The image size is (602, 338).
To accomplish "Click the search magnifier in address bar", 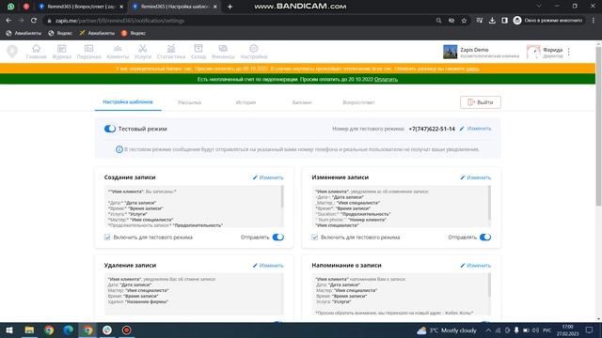I will (x=438, y=21).
